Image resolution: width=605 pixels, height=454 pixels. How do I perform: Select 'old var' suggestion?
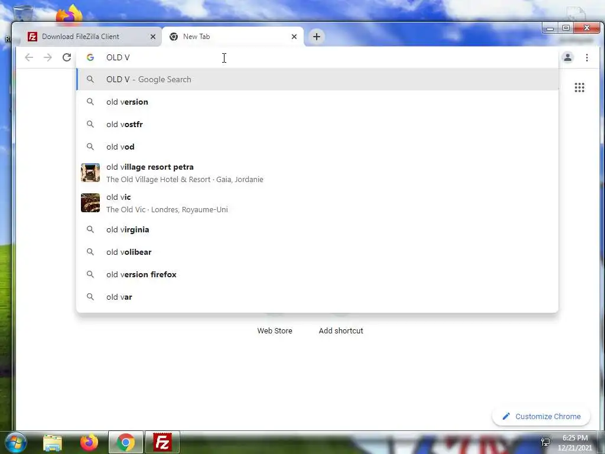(317, 297)
